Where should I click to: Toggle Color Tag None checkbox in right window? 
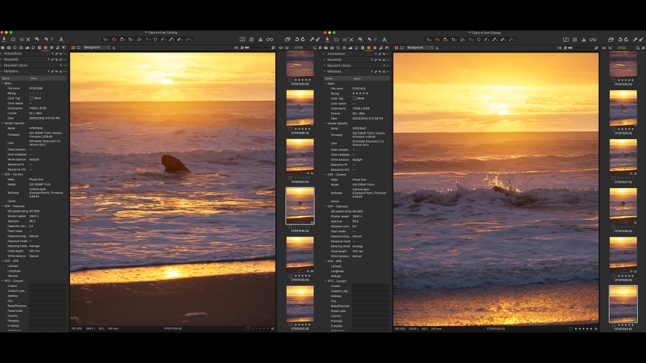pyautogui.click(x=355, y=98)
